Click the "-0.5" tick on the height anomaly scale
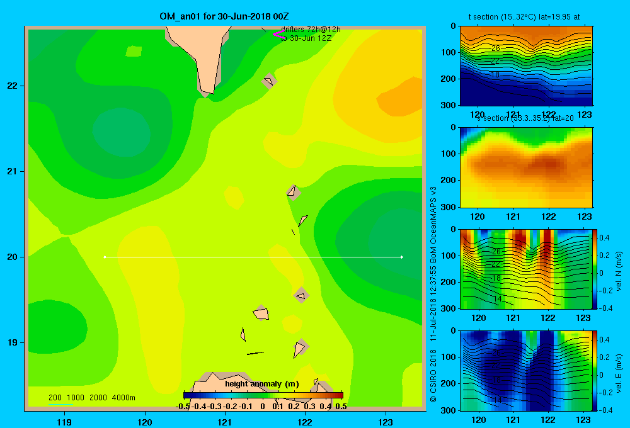Viewport: 630px width, 428px height. coord(183,407)
